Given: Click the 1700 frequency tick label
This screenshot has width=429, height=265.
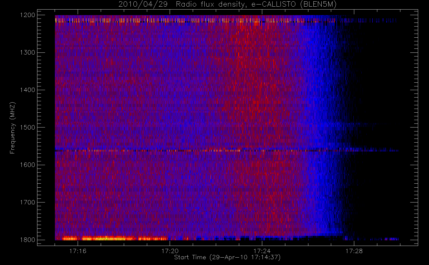Looking at the screenshot, I should 28,202.
